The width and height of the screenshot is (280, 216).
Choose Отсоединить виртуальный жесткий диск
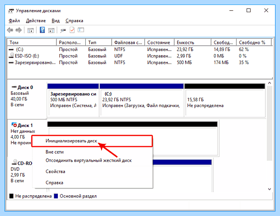93,160
